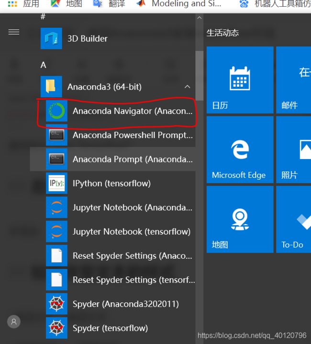This screenshot has width=311, height=344.
Task: Open the To-Do tile
Action: [x=294, y=219]
